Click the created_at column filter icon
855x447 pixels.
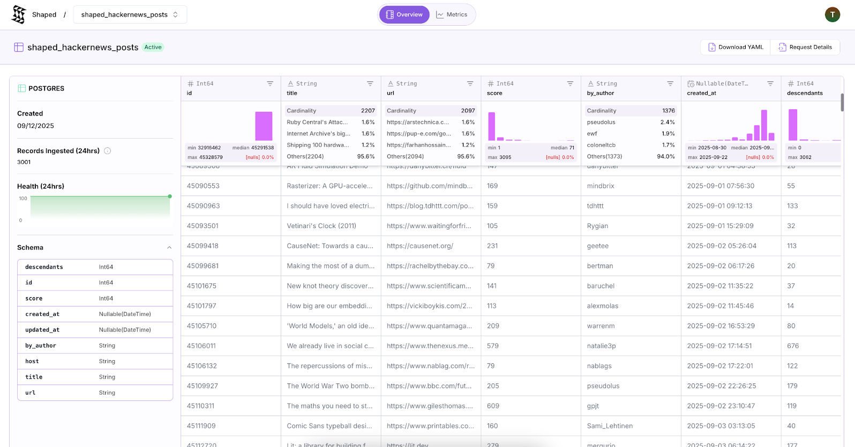point(770,84)
